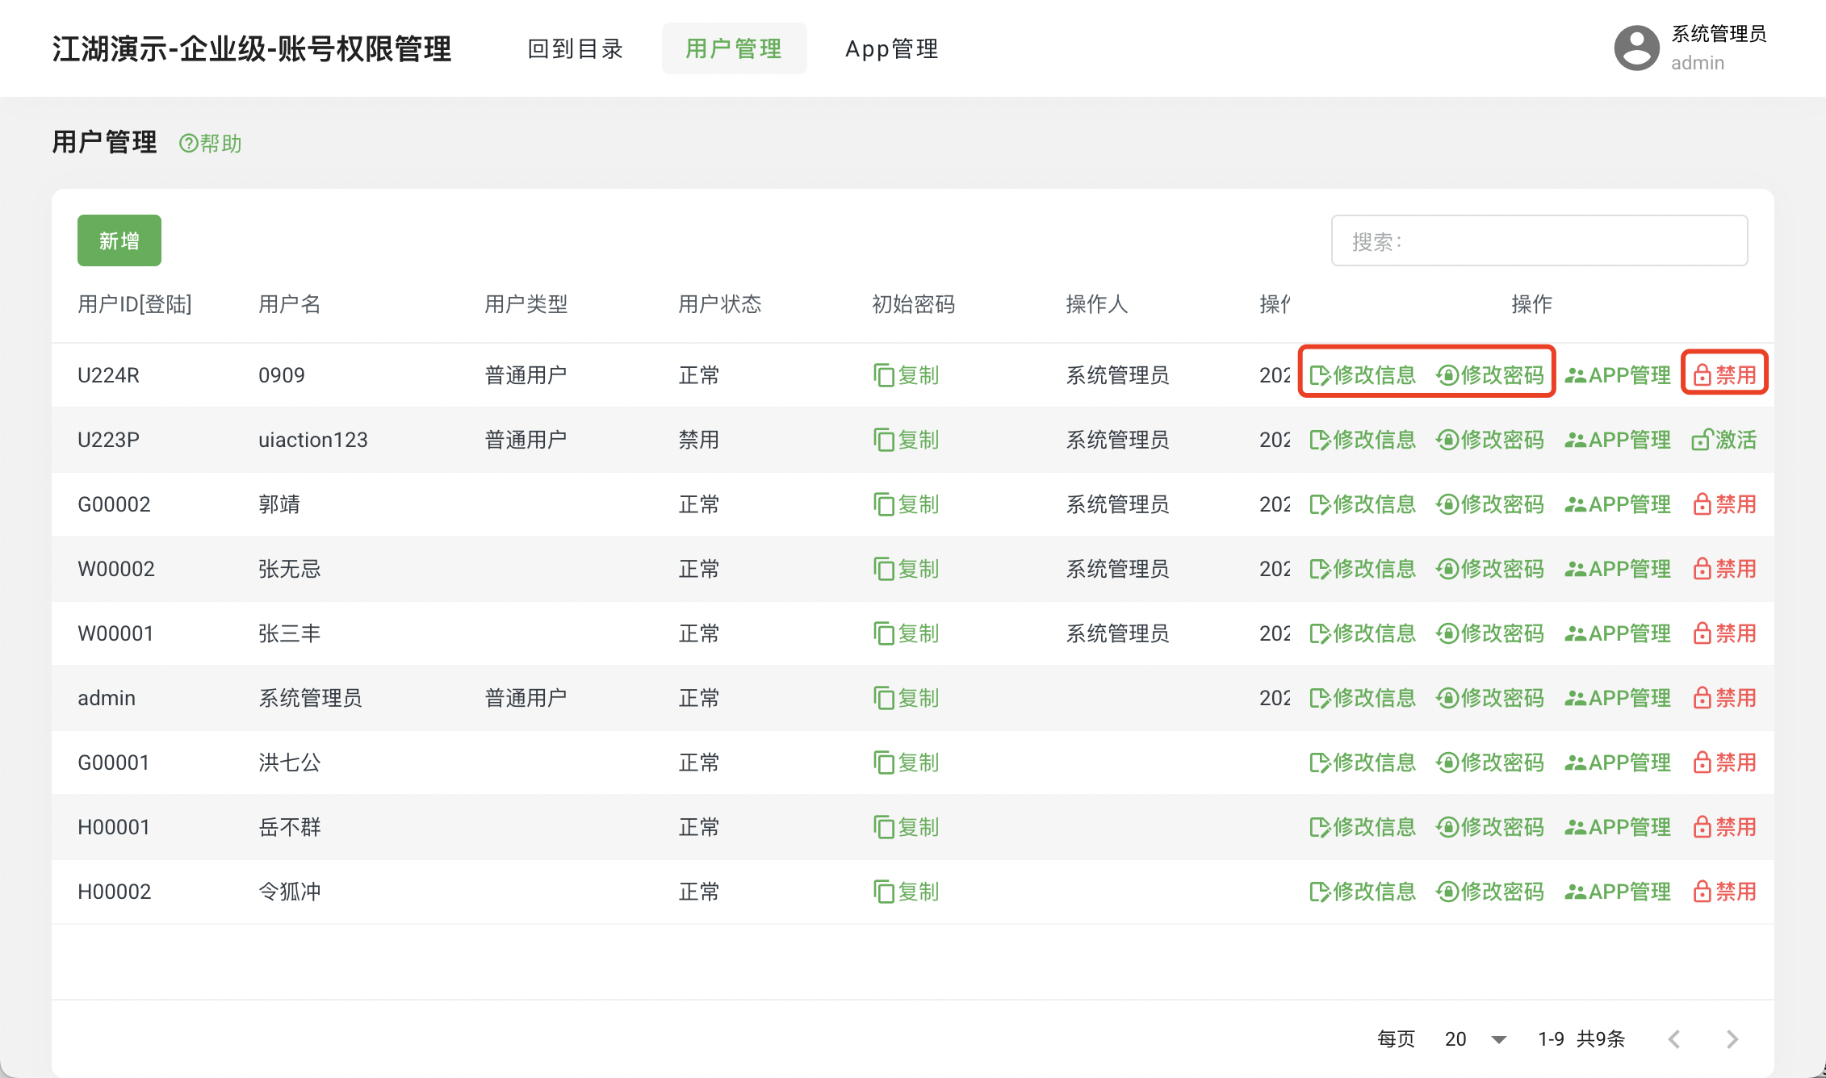1826x1078 pixels.
Task: Disable user U224R with 禁用 lock
Action: (x=1724, y=375)
